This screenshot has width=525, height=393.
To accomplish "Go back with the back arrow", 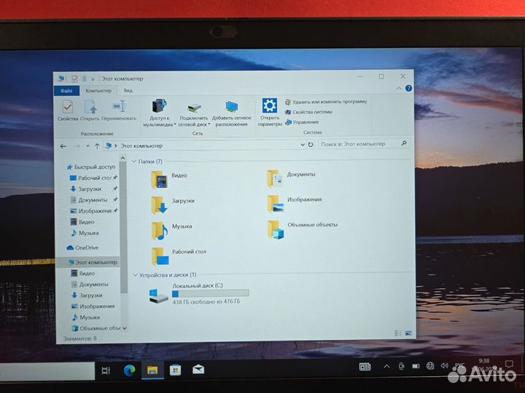I will 63,146.
